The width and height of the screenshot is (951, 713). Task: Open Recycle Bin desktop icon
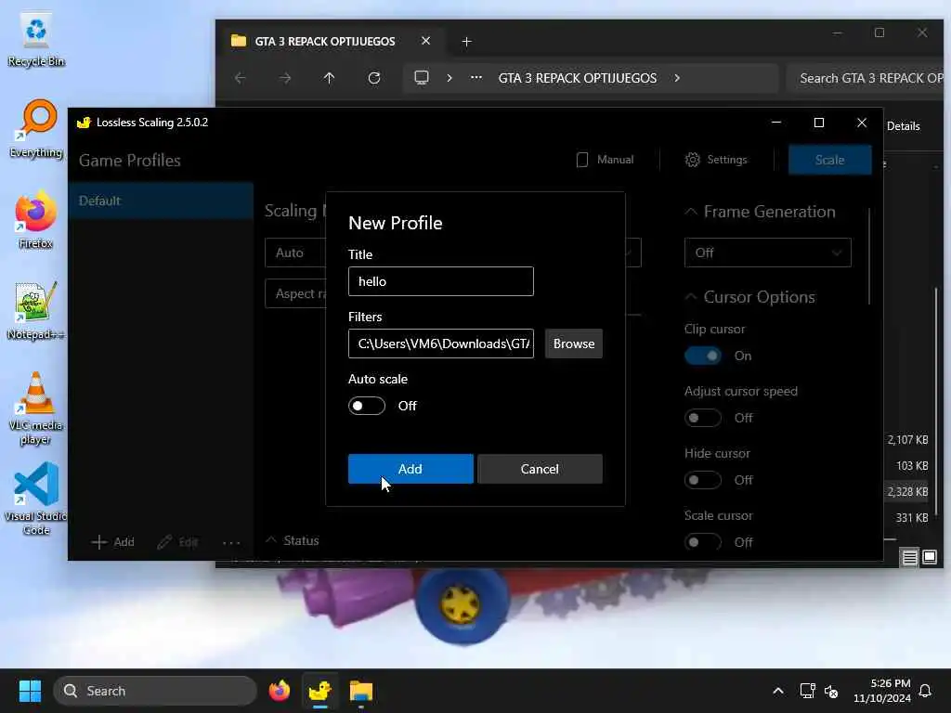pyautogui.click(x=36, y=41)
